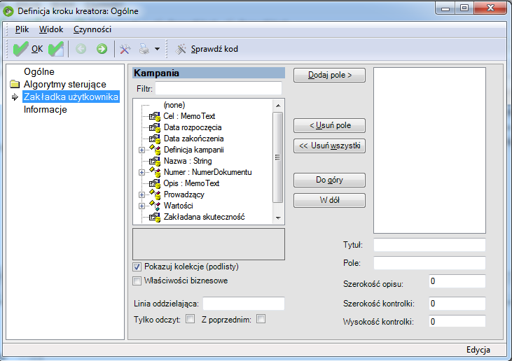
Task: Click the object icon beside Prowadzący
Action: (x=155, y=194)
